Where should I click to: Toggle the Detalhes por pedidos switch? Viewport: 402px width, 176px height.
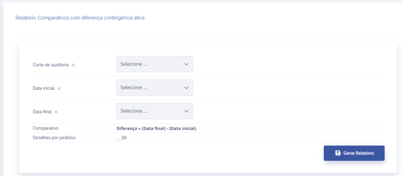pyautogui.click(x=122, y=138)
